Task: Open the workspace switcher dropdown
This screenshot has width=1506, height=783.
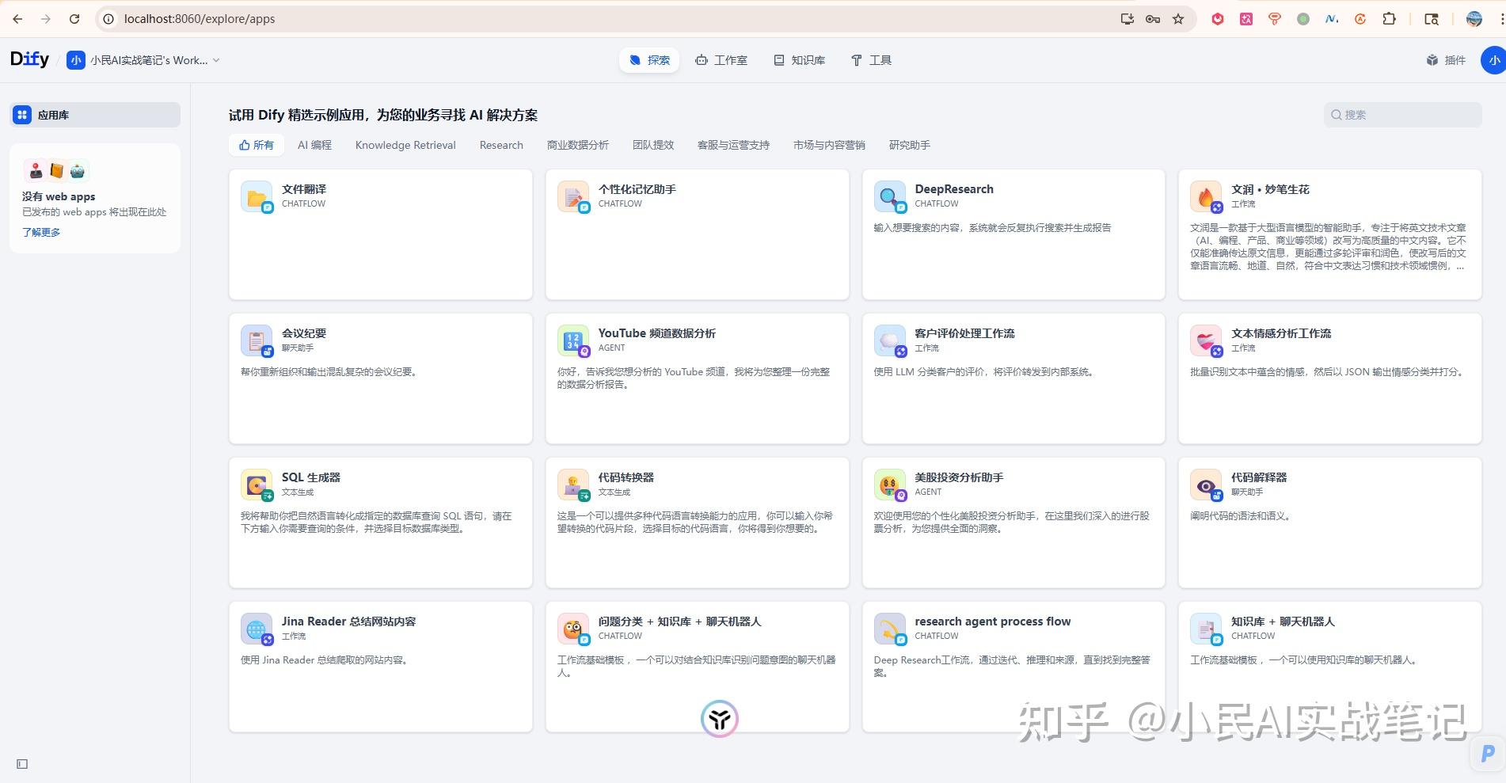Action: pyautogui.click(x=143, y=60)
